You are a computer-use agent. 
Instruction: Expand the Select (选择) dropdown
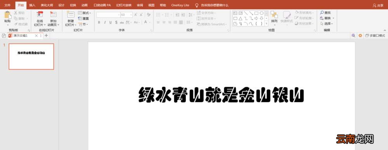click(x=332, y=24)
